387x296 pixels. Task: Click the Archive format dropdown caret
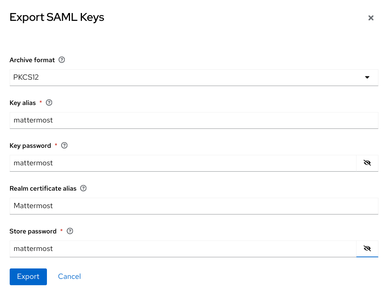[367, 77]
